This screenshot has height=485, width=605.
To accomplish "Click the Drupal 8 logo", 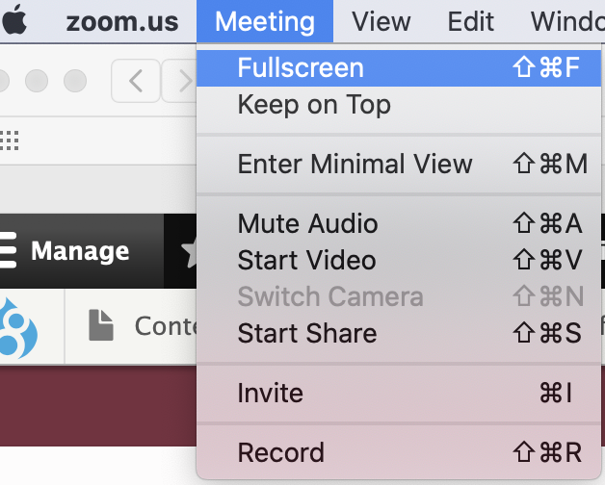I will pos(18,328).
